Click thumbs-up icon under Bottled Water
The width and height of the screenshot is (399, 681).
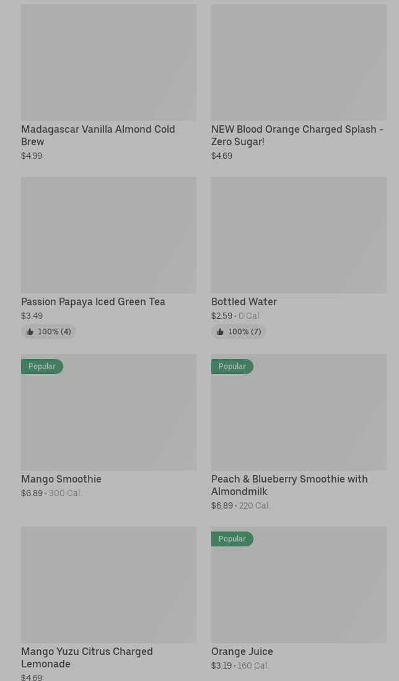tap(220, 332)
